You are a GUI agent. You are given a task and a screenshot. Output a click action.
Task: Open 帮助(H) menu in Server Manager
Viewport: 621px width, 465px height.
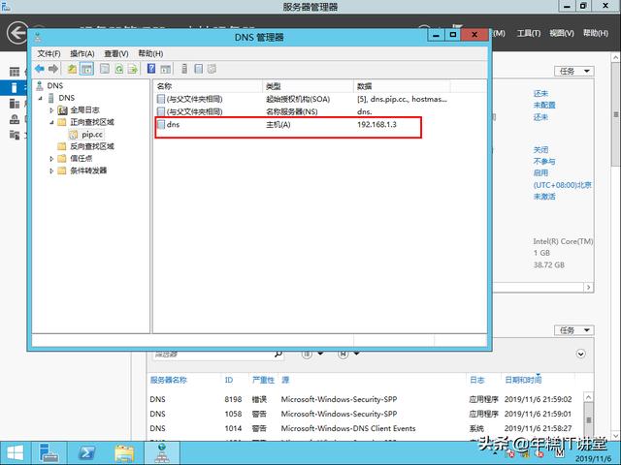(595, 33)
